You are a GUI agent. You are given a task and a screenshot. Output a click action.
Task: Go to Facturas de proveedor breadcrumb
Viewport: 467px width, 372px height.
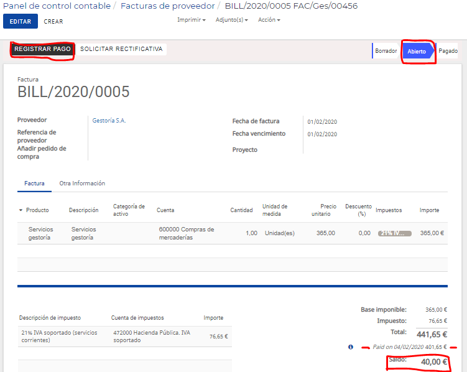point(167,6)
